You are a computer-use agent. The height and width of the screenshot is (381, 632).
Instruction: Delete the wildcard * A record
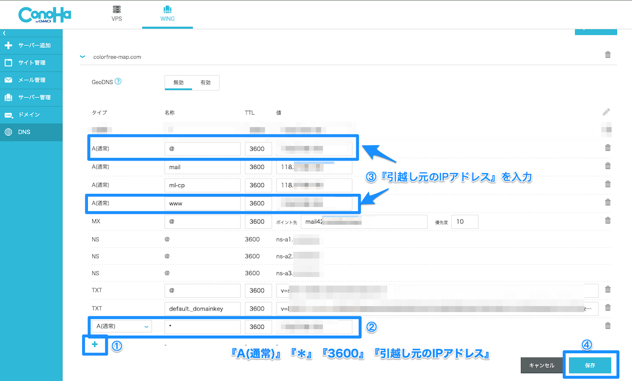pos(608,326)
